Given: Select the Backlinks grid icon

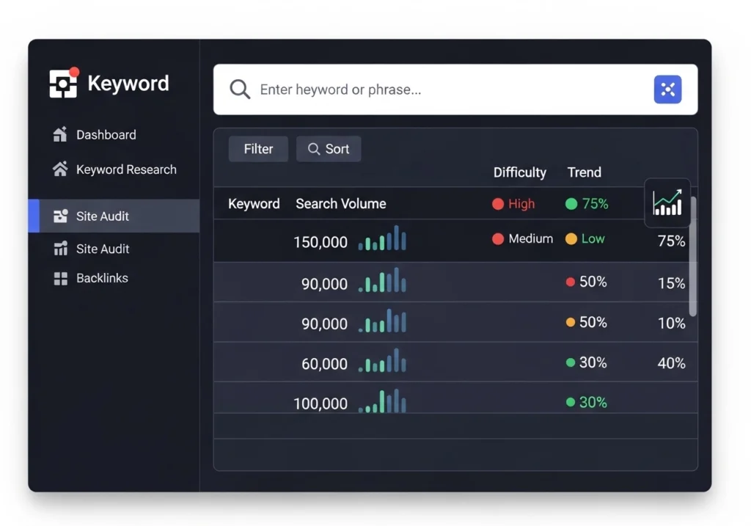Looking at the screenshot, I should pos(62,277).
